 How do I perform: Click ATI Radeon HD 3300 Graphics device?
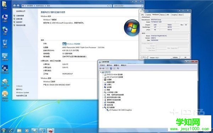coord(120,110)
